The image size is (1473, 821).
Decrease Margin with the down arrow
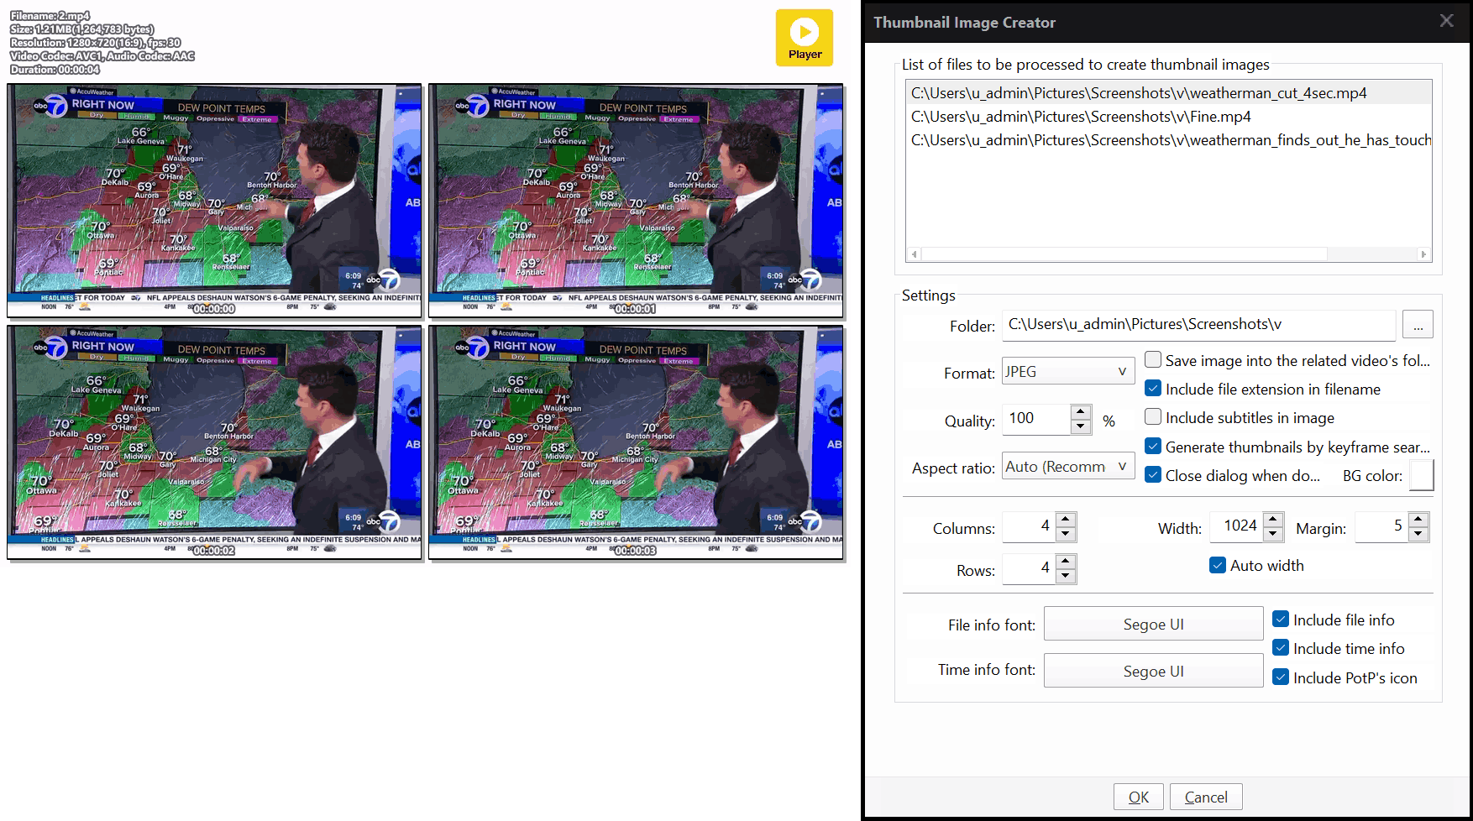coord(1418,535)
